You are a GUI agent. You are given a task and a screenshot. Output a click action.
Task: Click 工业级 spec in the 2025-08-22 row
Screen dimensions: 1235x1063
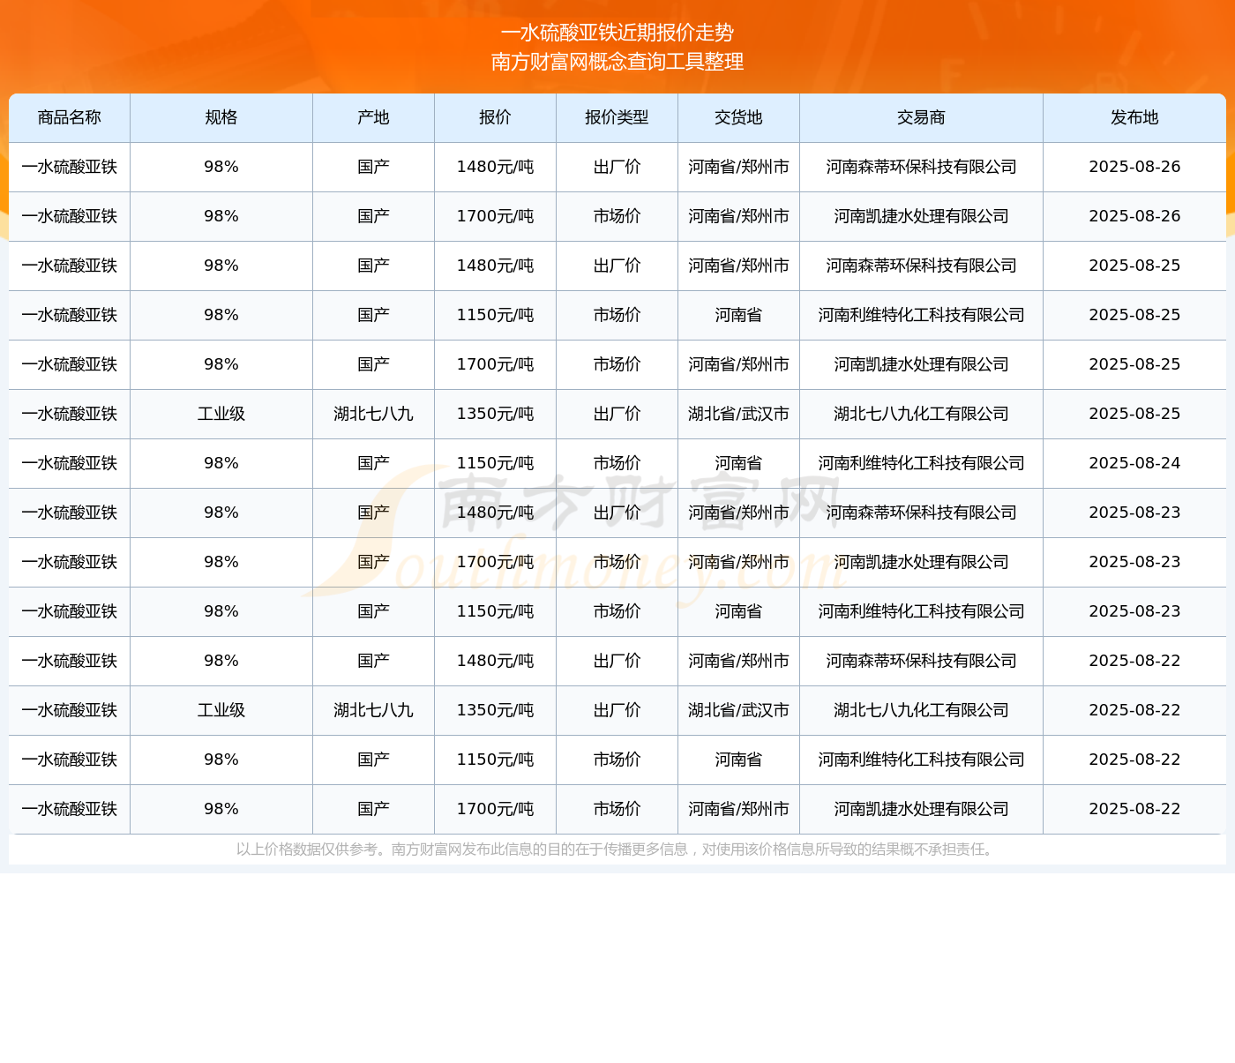click(x=221, y=710)
